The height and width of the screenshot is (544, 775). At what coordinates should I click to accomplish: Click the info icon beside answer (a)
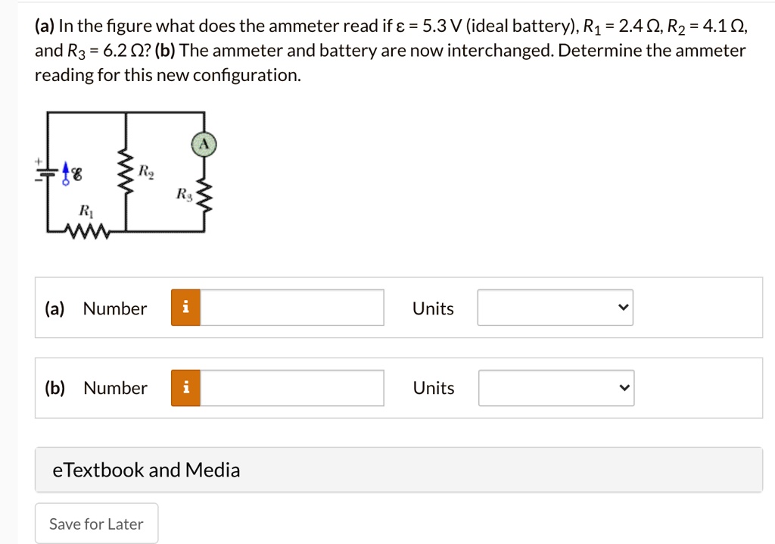pos(185,307)
